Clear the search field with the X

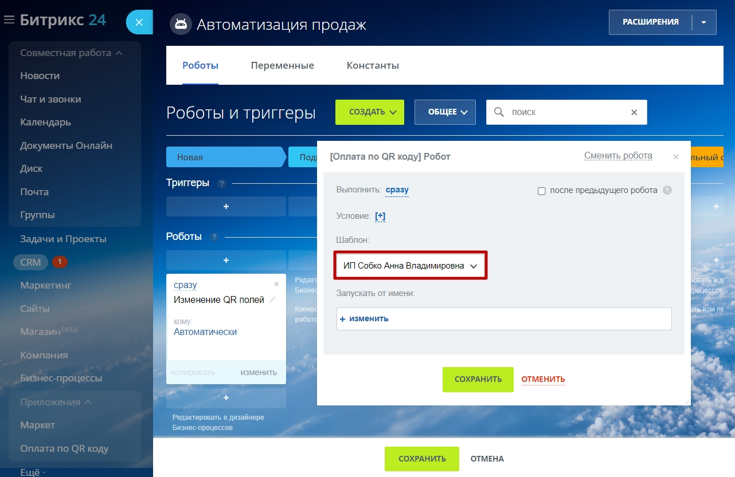tap(634, 112)
